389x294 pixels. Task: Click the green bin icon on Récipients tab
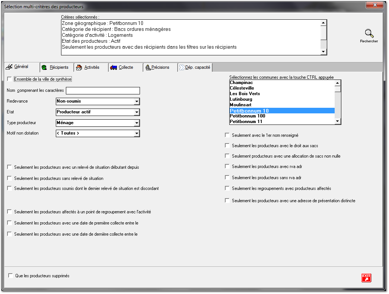(44, 68)
